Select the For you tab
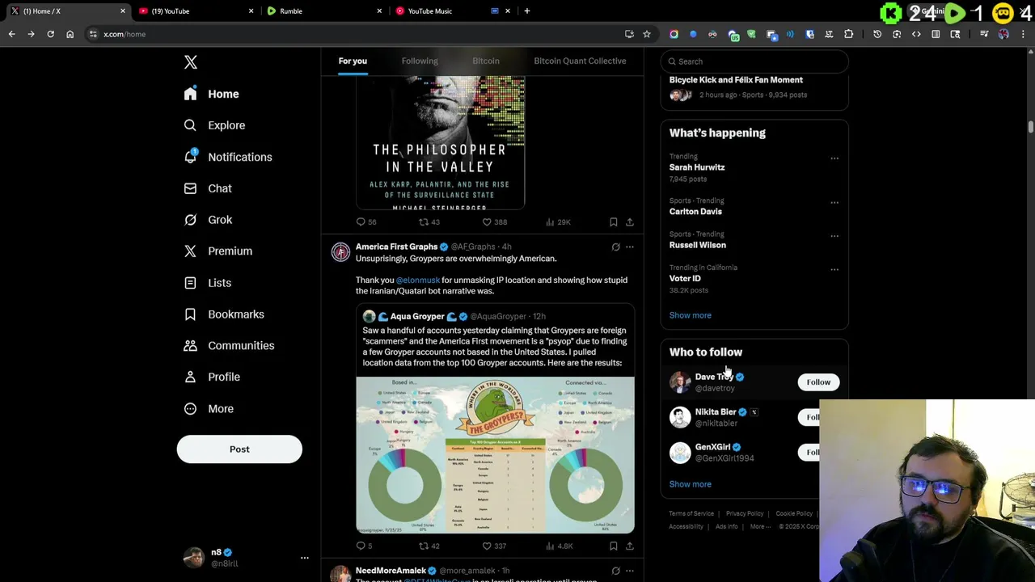This screenshot has height=582, width=1035. coord(353,61)
